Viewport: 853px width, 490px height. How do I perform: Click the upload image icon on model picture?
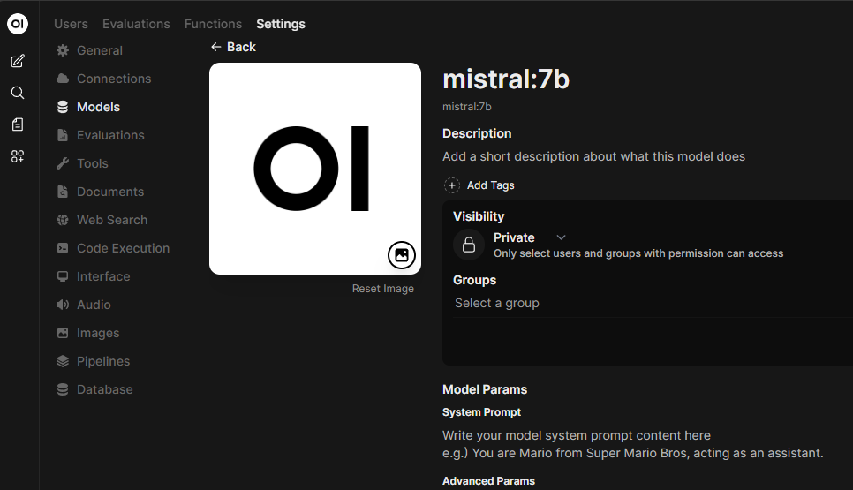402,255
